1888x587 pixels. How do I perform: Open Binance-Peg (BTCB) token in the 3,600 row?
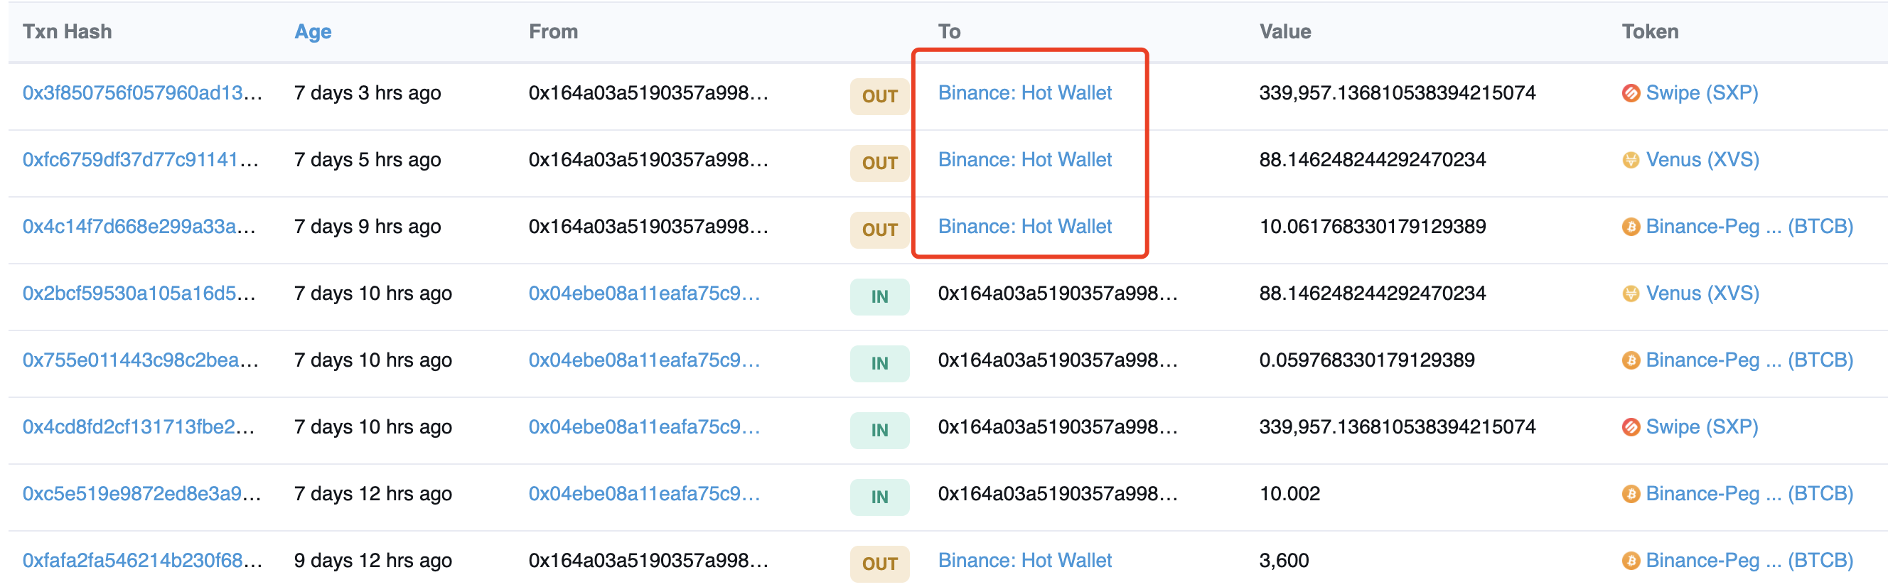[1749, 560]
